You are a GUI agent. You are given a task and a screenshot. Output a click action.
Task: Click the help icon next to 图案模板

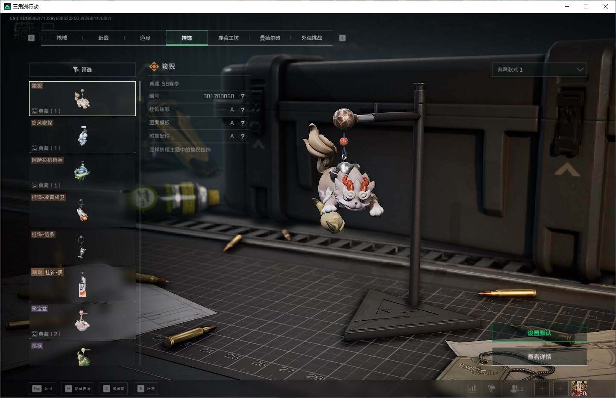click(243, 123)
